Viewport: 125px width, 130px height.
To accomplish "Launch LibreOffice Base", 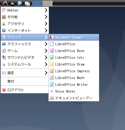I will pos(74,51).
